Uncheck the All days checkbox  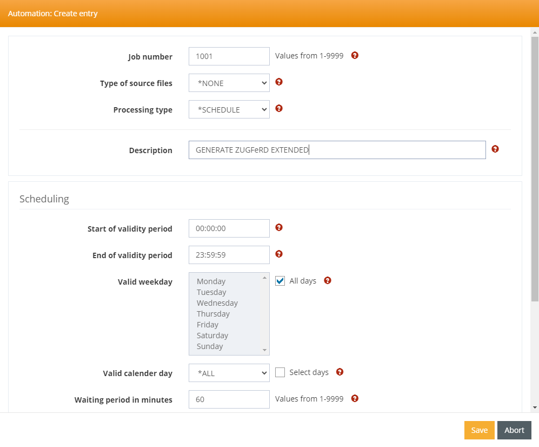click(280, 281)
